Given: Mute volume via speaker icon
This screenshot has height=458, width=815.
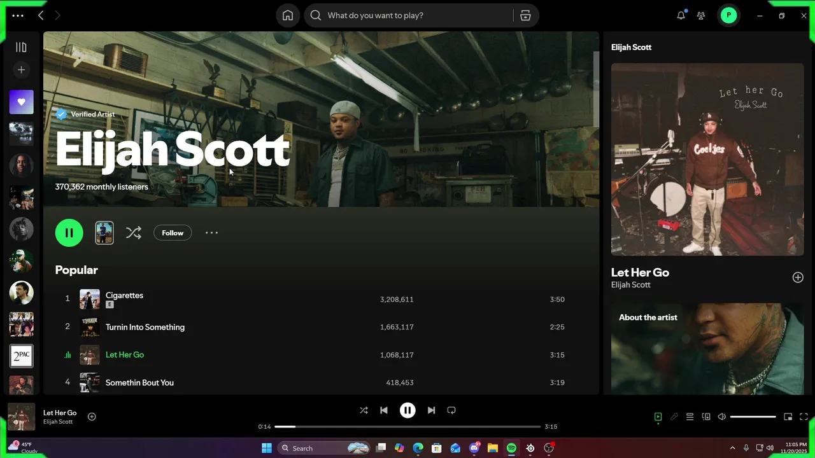Looking at the screenshot, I should coord(722,417).
